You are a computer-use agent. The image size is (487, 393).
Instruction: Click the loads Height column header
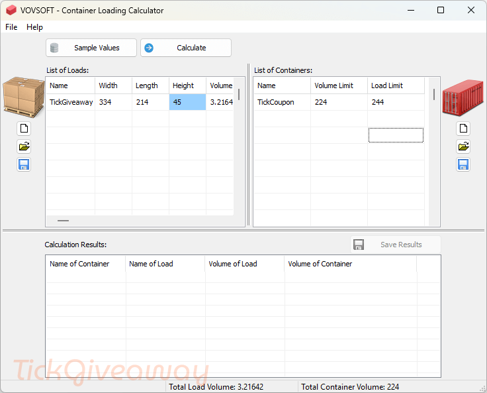(x=188, y=85)
